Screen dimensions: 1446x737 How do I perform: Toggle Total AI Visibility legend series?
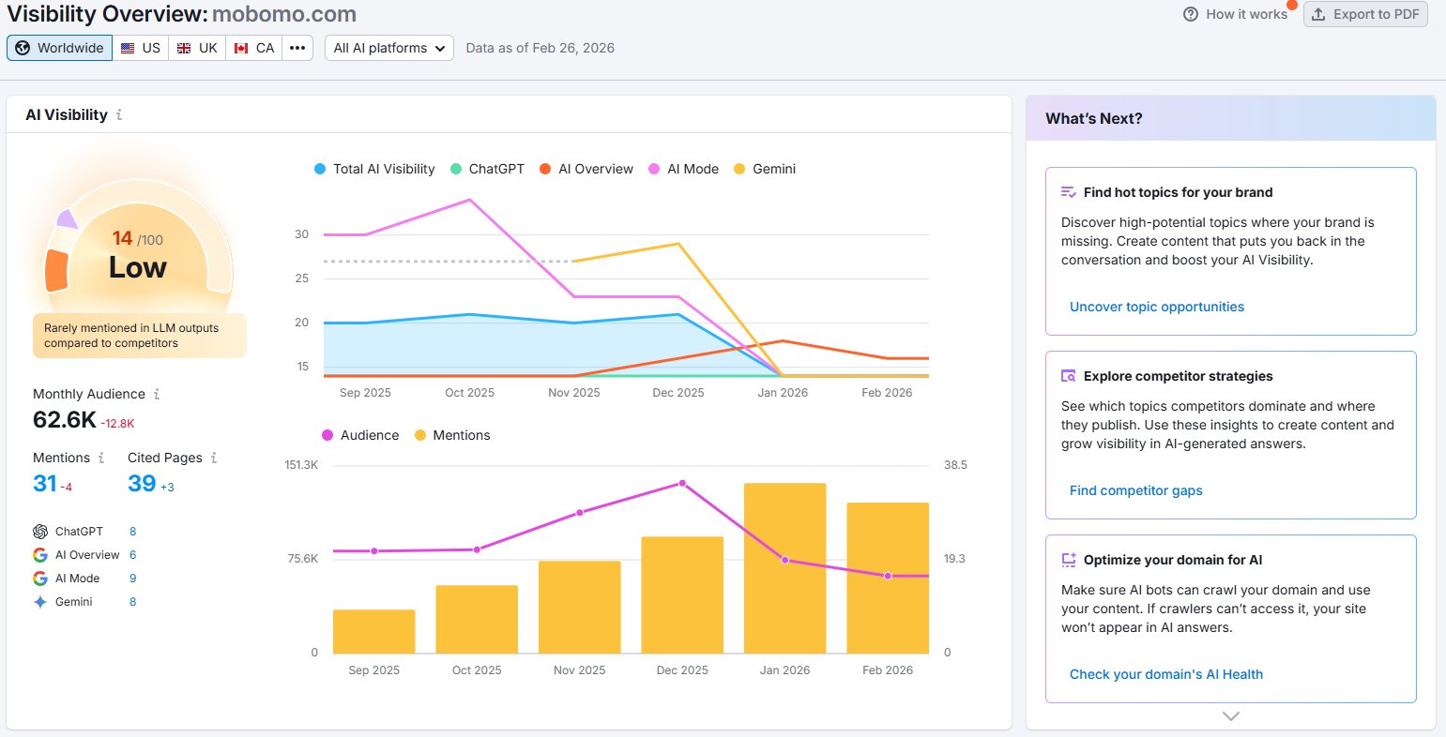[374, 170]
